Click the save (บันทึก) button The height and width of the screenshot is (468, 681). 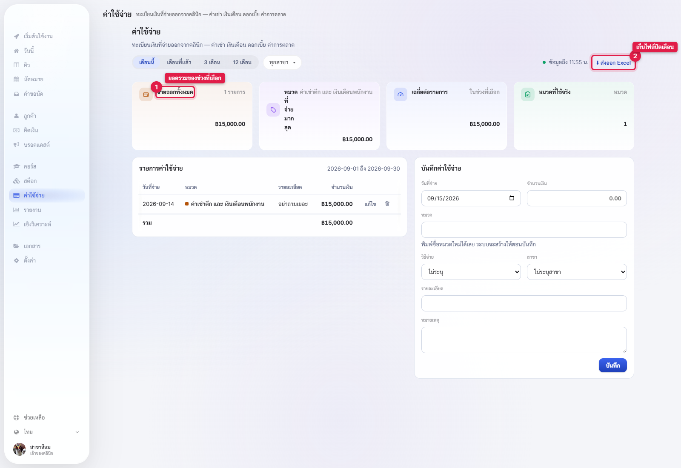point(613,365)
